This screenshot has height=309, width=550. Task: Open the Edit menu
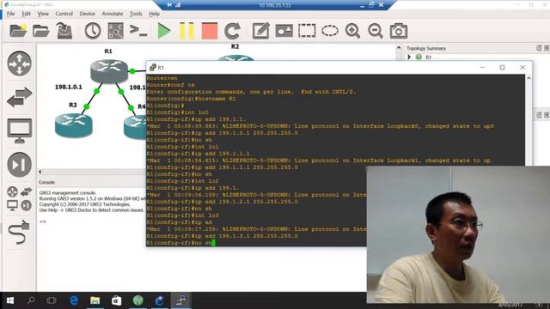[x=26, y=14]
